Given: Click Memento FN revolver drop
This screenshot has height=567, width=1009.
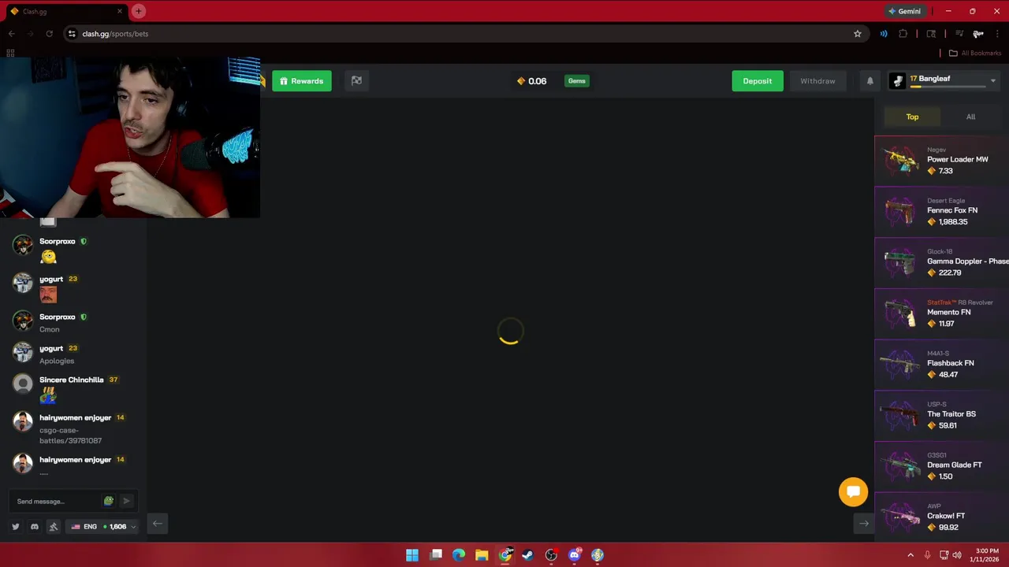Looking at the screenshot, I should tap(942, 313).
